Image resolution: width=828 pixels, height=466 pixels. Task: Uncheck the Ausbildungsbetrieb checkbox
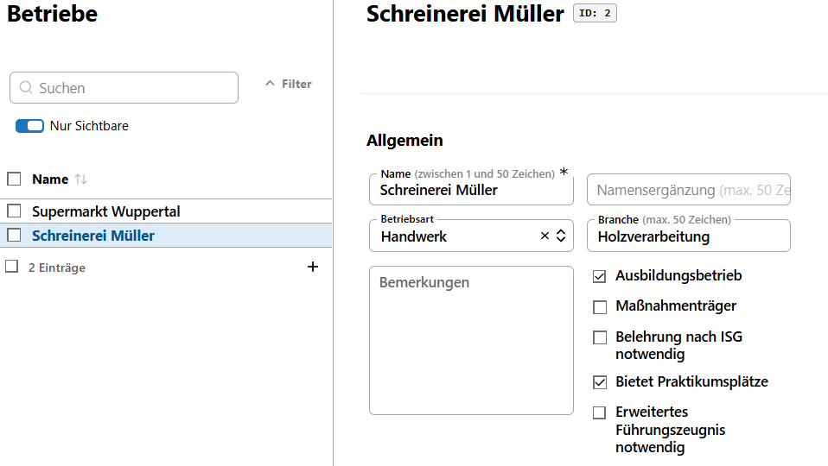pos(599,276)
